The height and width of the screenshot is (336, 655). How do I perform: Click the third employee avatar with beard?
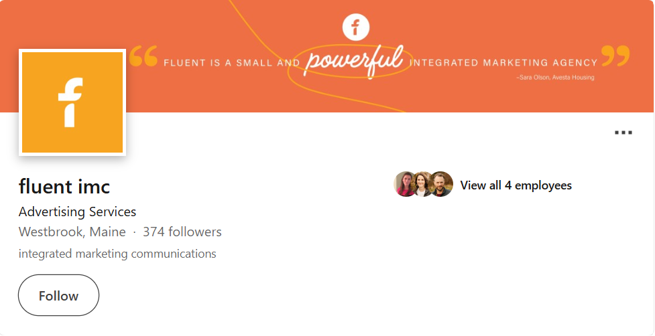click(x=442, y=185)
